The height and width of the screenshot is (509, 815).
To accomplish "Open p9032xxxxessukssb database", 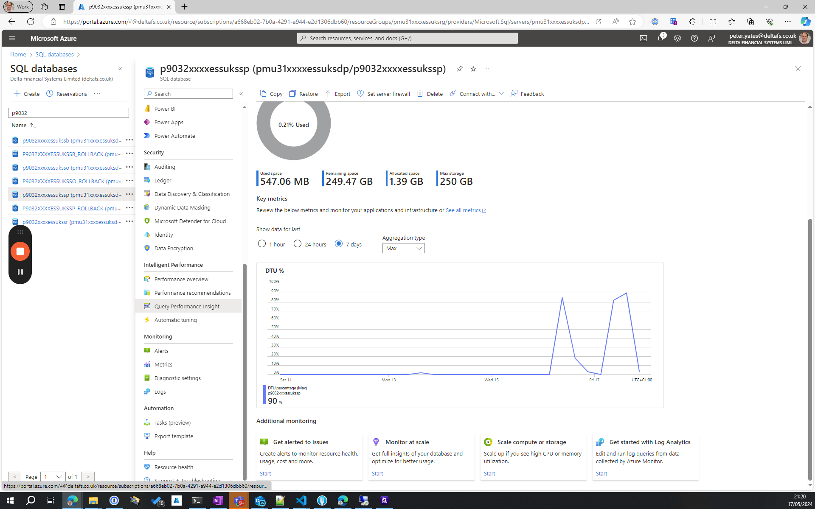I will point(72,140).
